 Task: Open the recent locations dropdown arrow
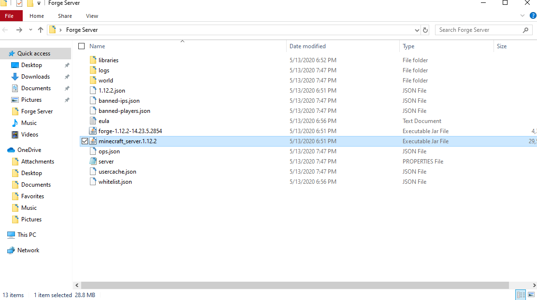click(30, 30)
